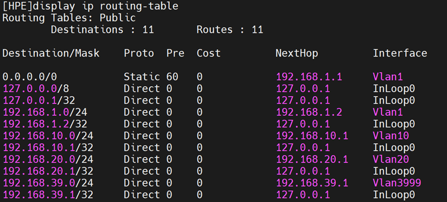Click the Routing Tables: Public line
447x202 pixels.
[69, 18]
